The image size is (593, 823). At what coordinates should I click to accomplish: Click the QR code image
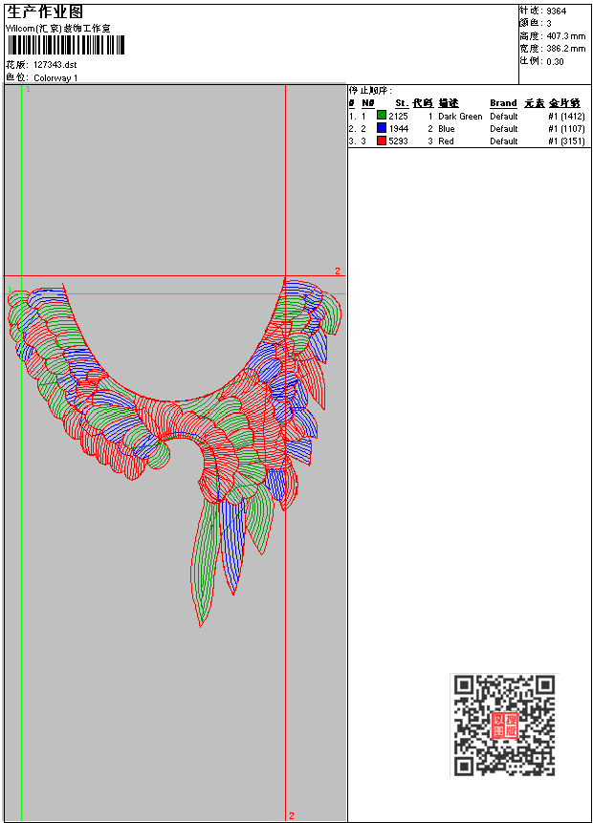504,725
